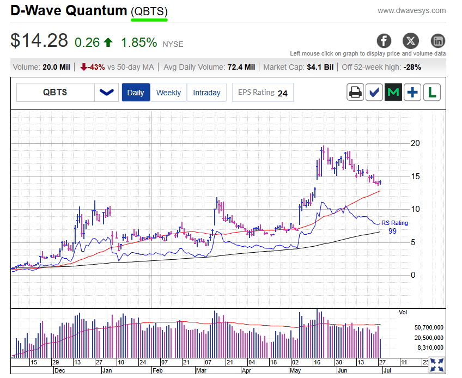Click the Market Cap $4.1 Bil value

tap(320, 67)
